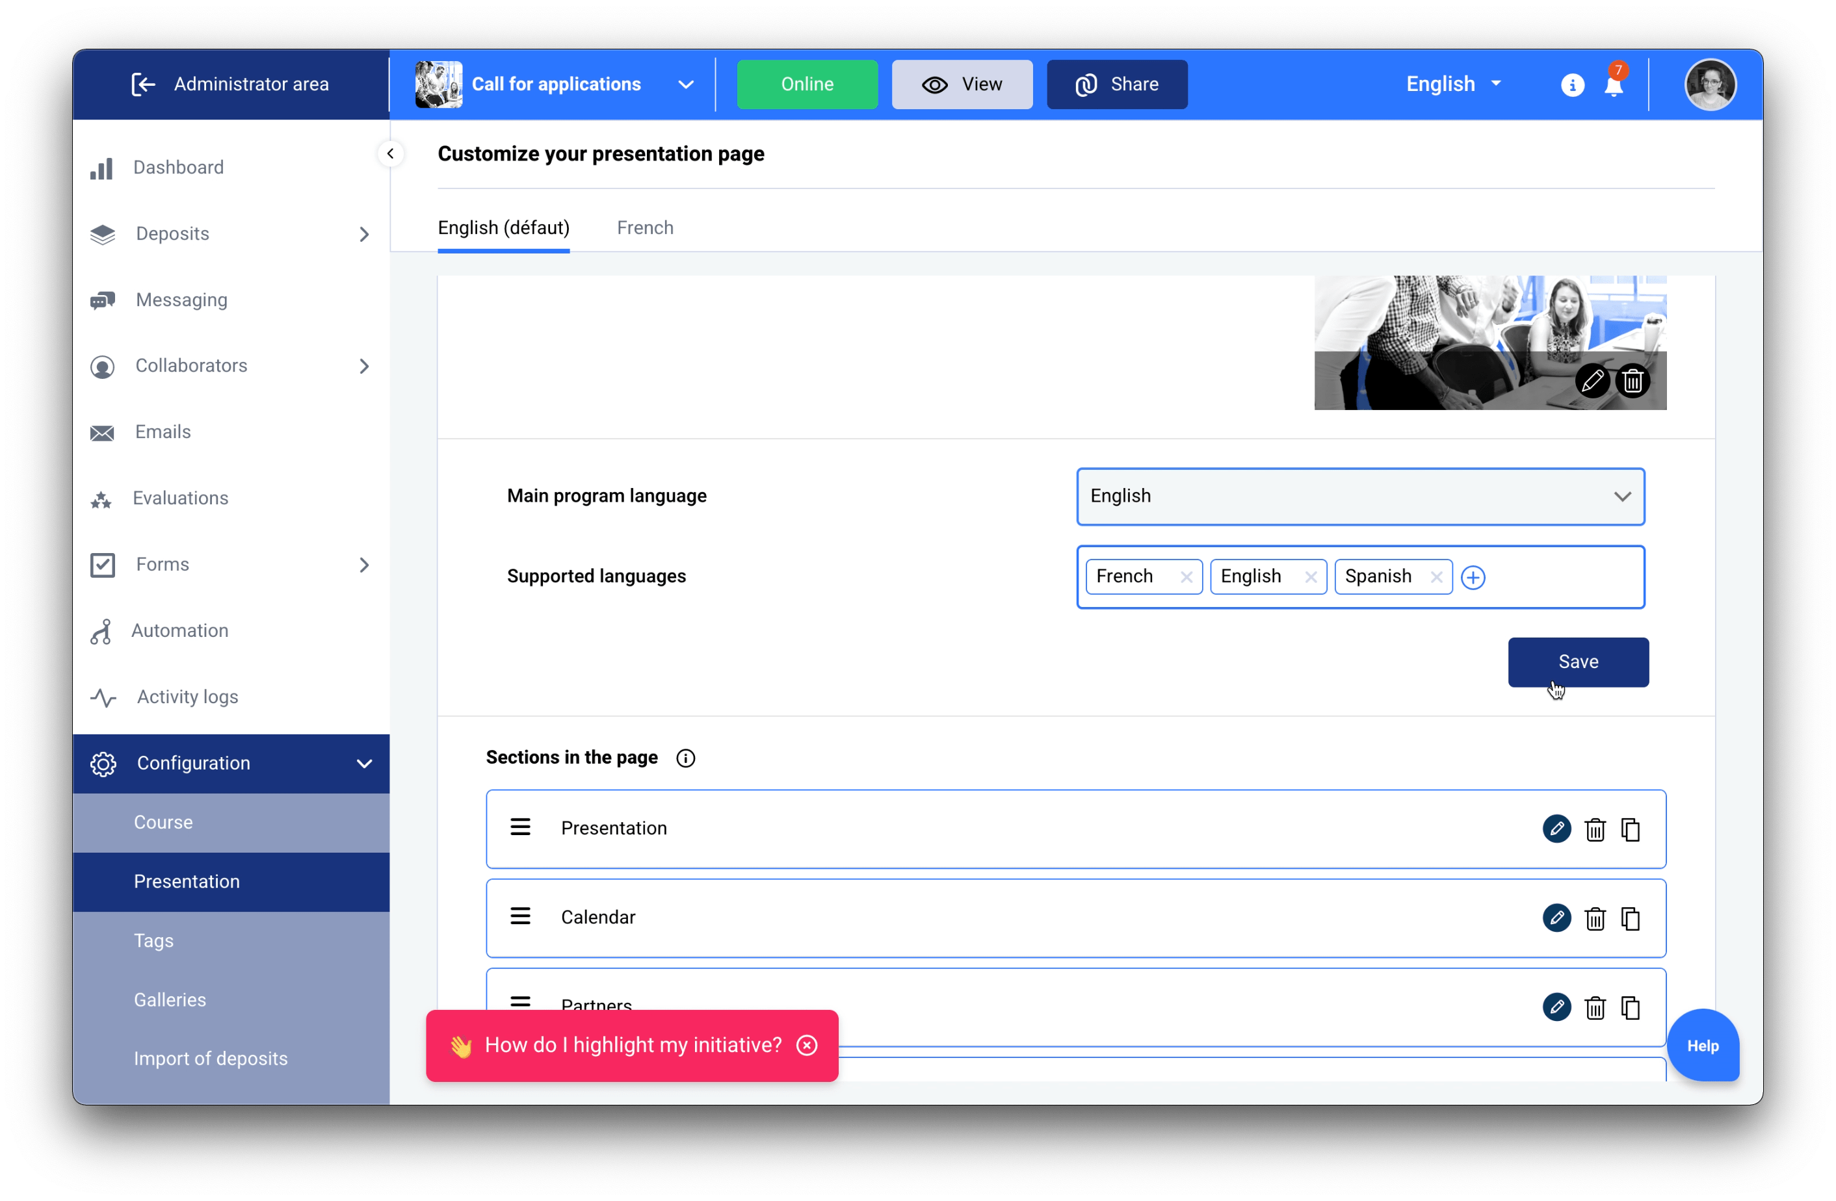
Task: Click the Configuration gear icon
Action: coord(103,764)
